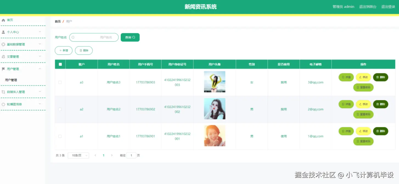This screenshot has height=184, width=399.
Task: Click the batch 删除 button above the table
Action: pyautogui.click(x=84, y=51)
